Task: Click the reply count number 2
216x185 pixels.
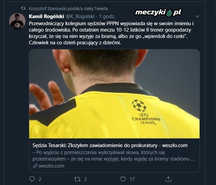Action: coord(40,179)
